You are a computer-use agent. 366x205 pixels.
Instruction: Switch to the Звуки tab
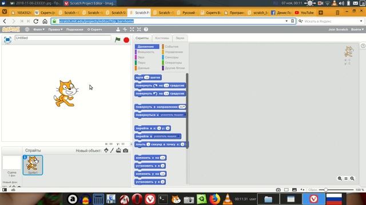click(x=180, y=38)
